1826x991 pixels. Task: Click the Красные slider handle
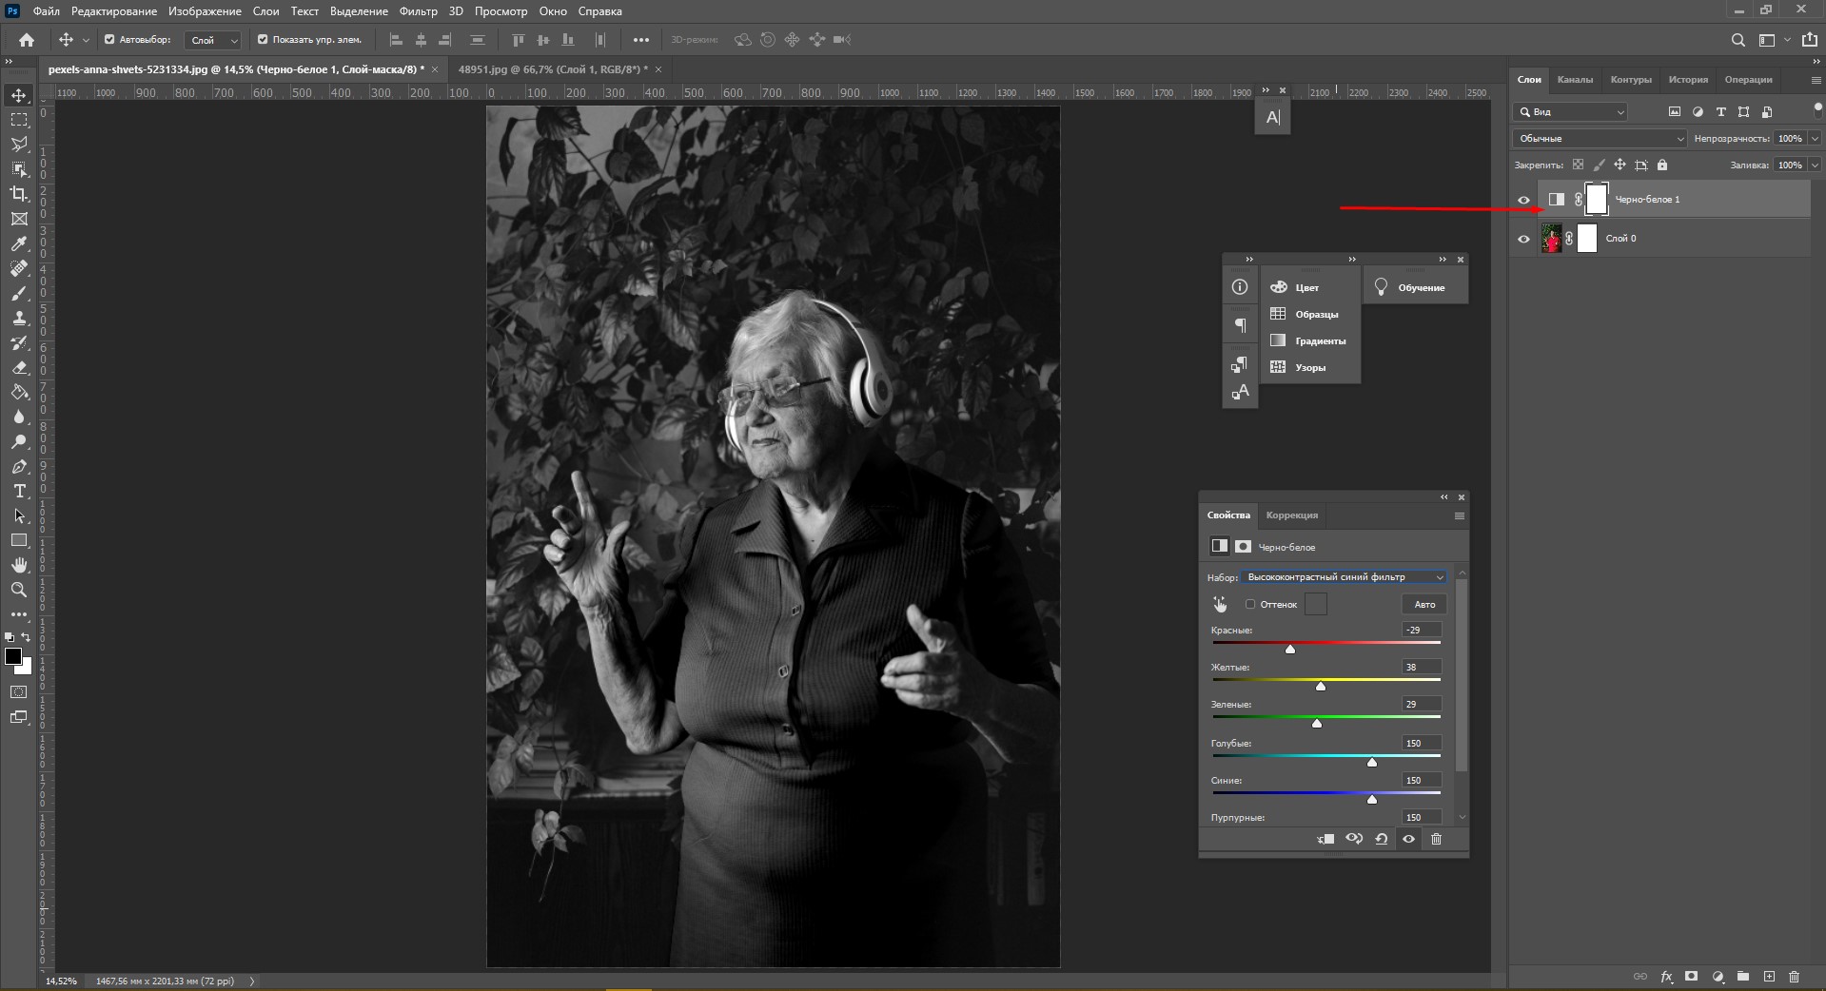pos(1290,649)
